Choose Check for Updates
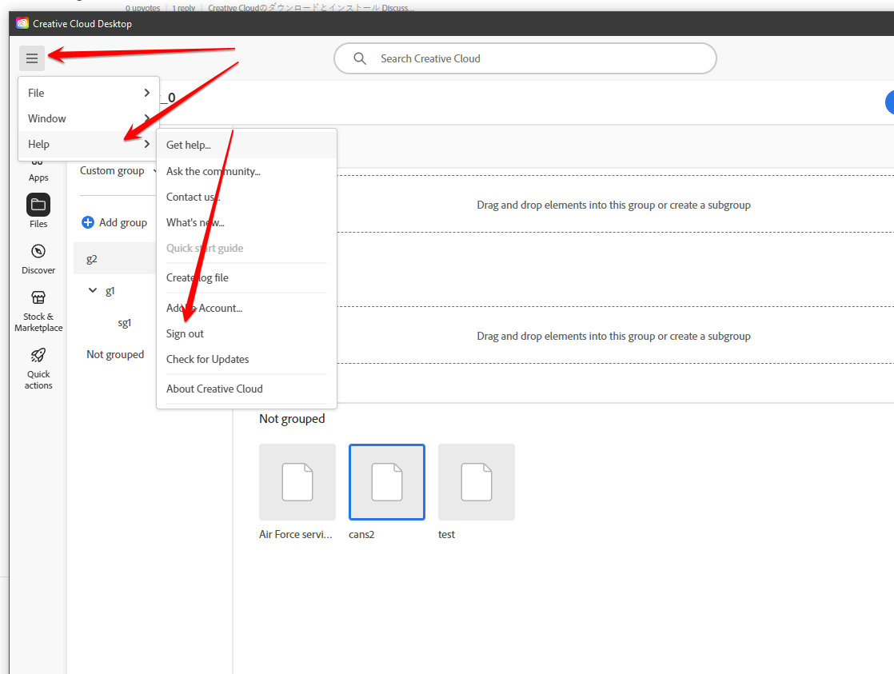This screenshot has height=674, width=894. (x=207, y=359)
